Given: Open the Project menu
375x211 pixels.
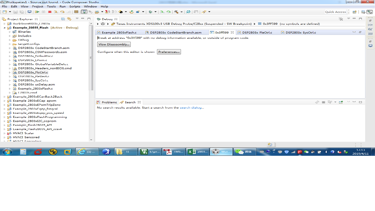Looking at the screenshot, I should pyautogui.click(x=38, y=6).
